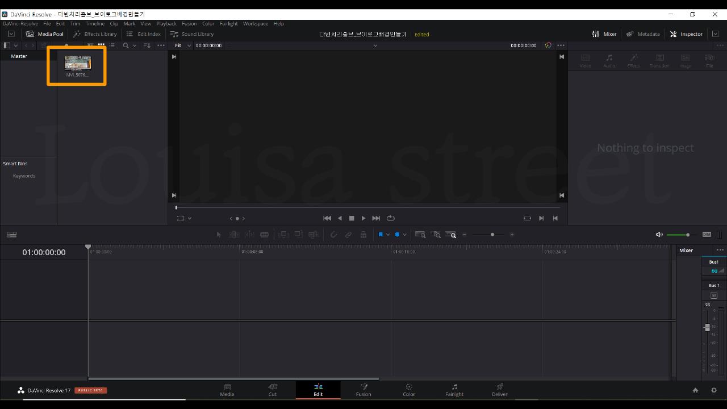The image size is (727, 409).
Task: Toggle timeline snapping
Action: [333, 235]
